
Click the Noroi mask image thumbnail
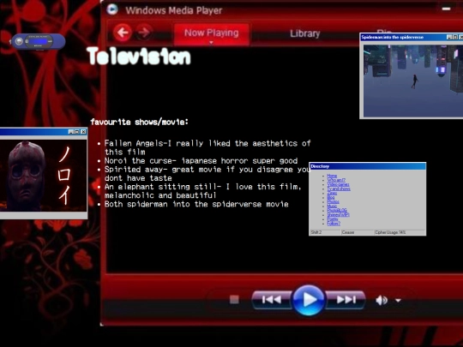click(x=44, y=176)
